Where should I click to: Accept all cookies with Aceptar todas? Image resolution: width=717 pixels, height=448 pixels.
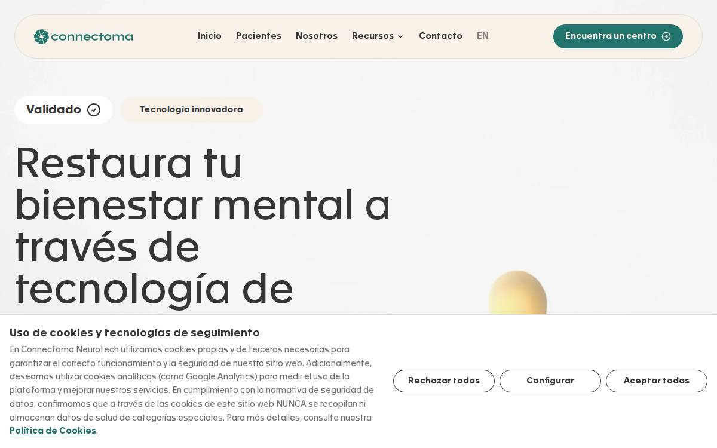pyautogui.click(x=657, y=381)
